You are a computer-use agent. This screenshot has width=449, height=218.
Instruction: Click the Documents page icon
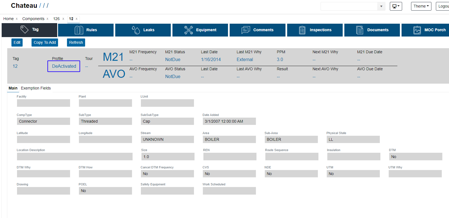pos(360,30)
